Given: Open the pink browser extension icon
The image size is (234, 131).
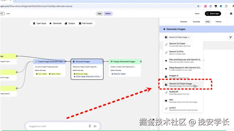Looking at the screenshot, I should click(x=205, y=6).
